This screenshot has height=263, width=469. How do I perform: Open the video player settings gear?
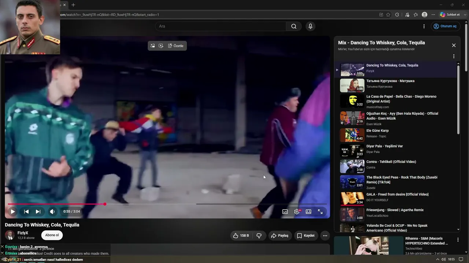[297, 211]
